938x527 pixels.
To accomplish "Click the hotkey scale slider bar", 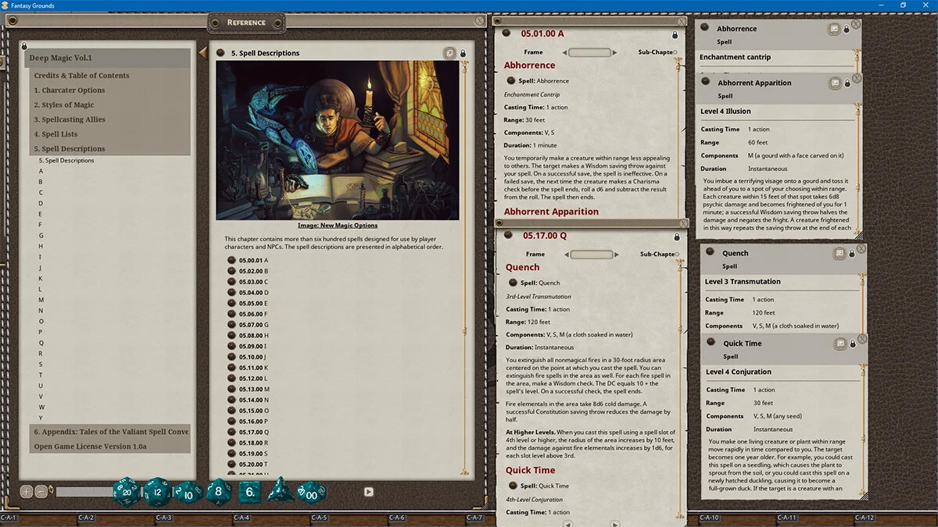I will click(86, 490).
